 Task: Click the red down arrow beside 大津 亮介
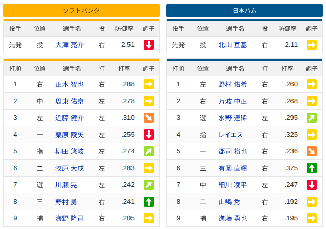coord(149,45)
